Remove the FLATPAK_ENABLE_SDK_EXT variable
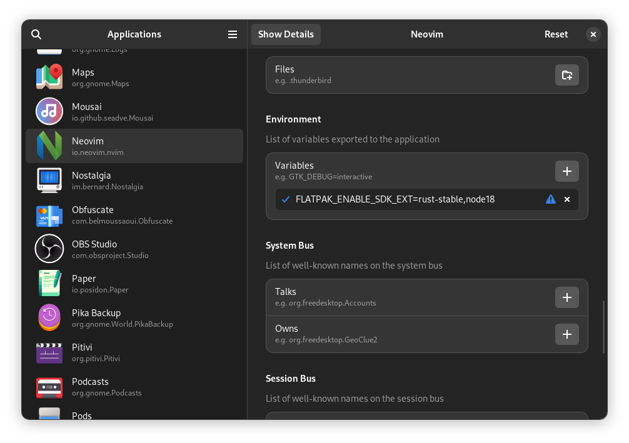 566,199
